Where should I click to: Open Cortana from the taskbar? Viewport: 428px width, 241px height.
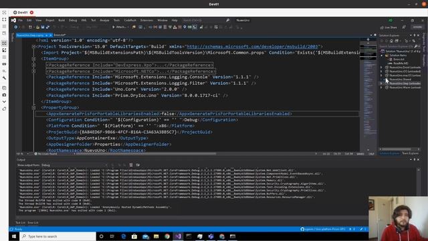101,236
